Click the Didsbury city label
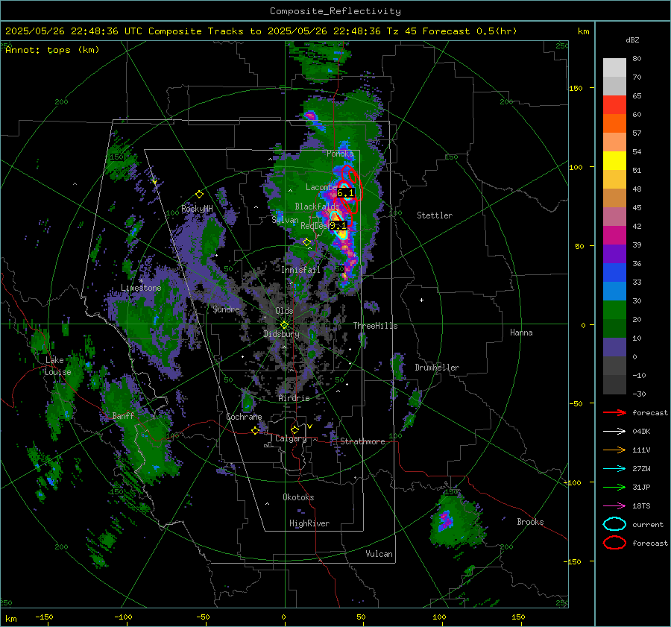Screen dimensions: 671x627 pos(282,334)
